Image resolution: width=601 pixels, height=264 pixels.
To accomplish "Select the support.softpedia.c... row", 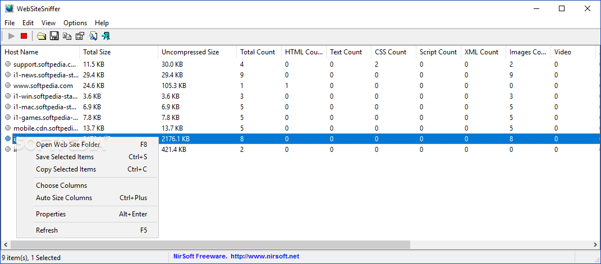I will 301,64.
